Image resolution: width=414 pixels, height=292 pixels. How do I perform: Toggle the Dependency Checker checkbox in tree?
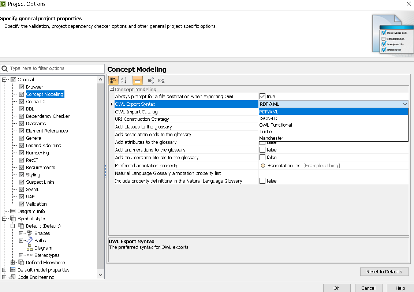coord(22,116)
